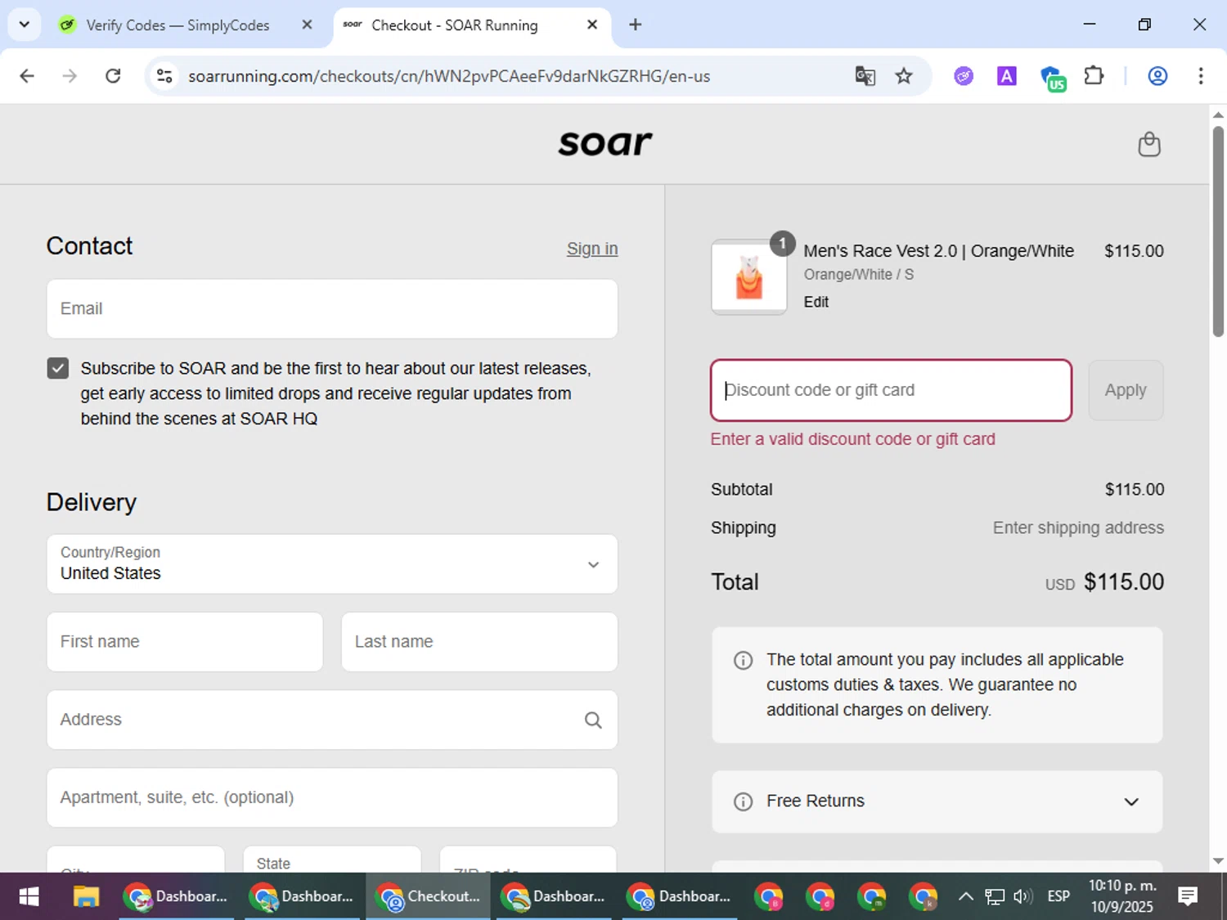Close the Checkout - SOAR Running tab
Screen dimensions: 1227x920
592,25
